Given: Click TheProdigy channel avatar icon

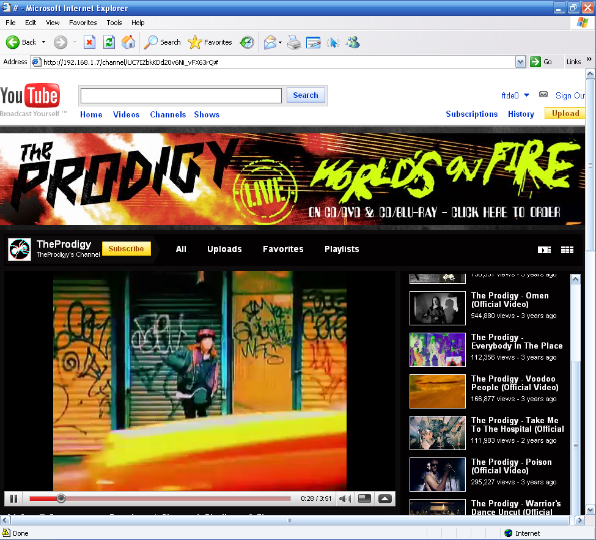Looking at the screenshot, I should tap(20, 250).
